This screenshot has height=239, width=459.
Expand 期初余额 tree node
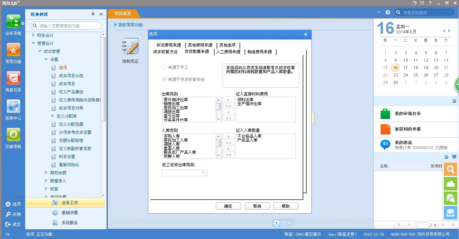[46, 173]
